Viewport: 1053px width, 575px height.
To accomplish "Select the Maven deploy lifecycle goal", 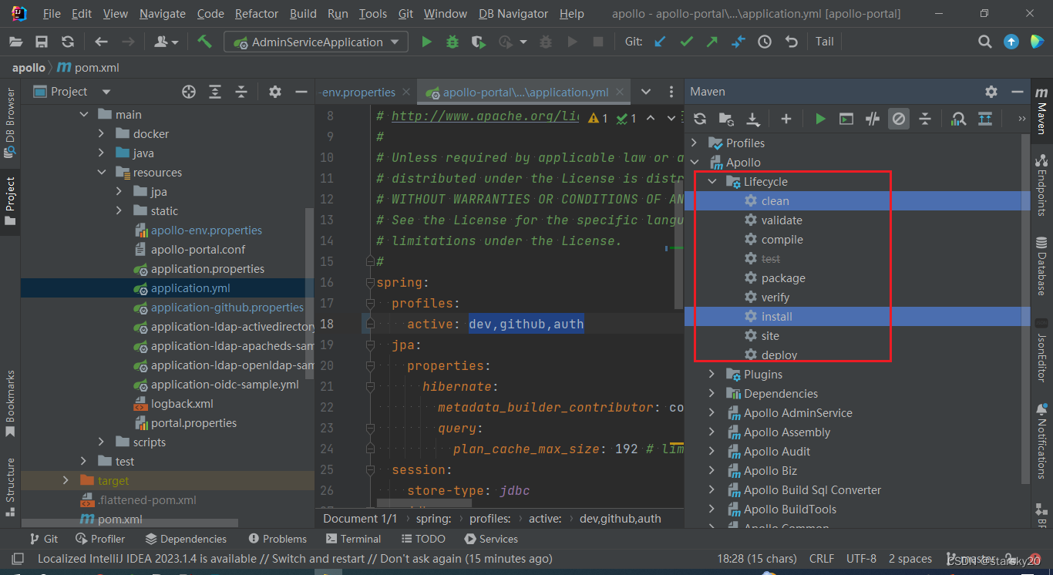I will [779, 355].
